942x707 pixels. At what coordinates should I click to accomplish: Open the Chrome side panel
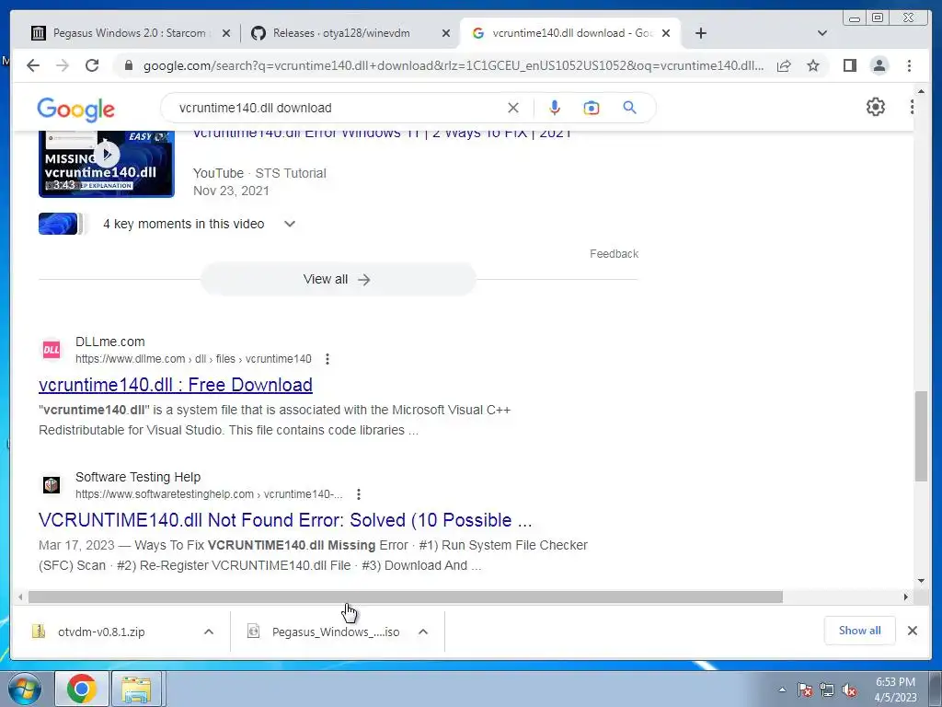point(849,65)
